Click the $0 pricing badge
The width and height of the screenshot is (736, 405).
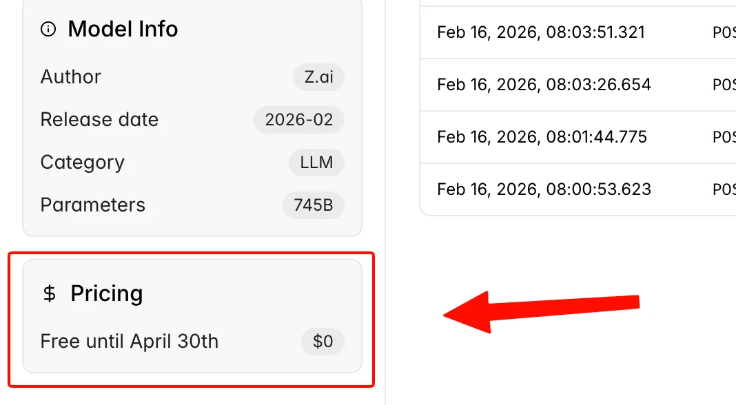pos(323,341)
